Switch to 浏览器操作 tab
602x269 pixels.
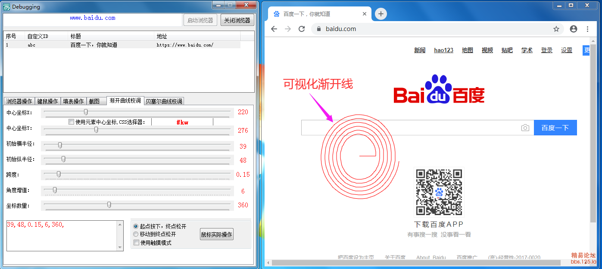pos(19,101)
